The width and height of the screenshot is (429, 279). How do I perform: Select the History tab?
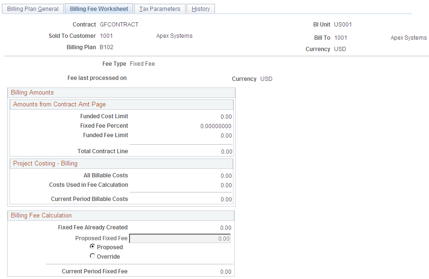pyautogui.click(x=200, y=9)
